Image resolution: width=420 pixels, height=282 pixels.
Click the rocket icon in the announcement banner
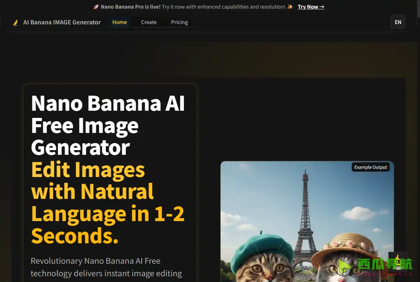click(x=96, y=6)
